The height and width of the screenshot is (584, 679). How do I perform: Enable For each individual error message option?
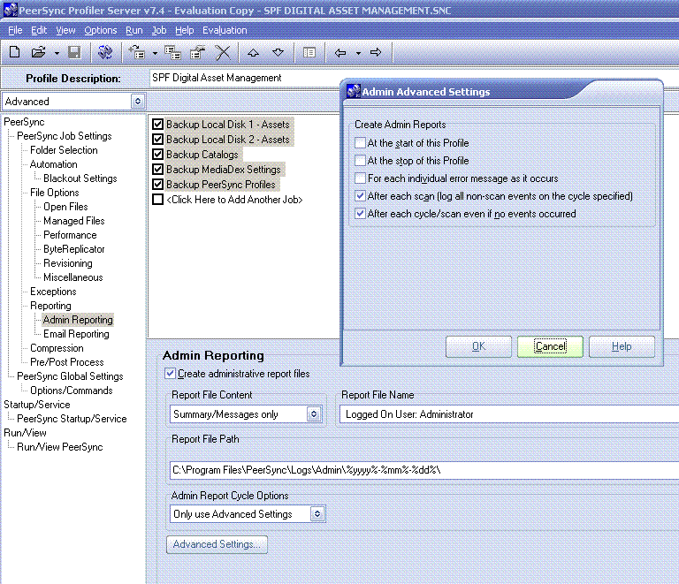(360, 178)
